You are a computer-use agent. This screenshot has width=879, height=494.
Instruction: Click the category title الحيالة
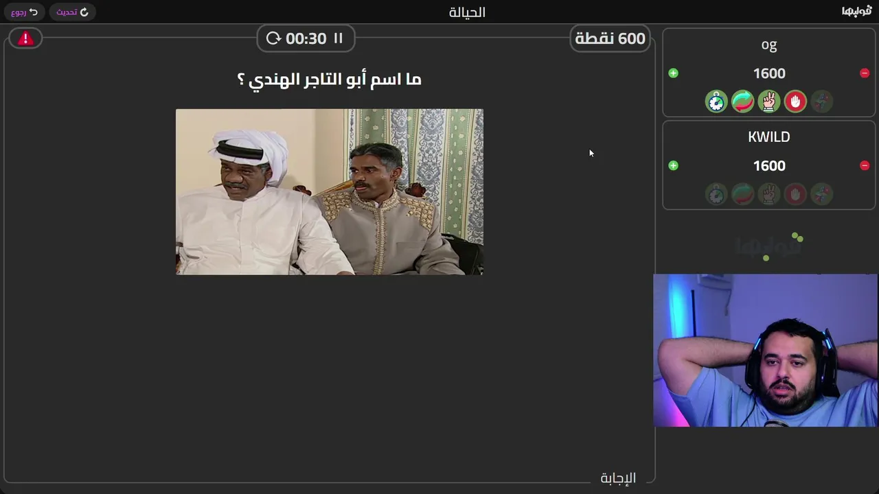pyautogui.click(x=467, y=12)
